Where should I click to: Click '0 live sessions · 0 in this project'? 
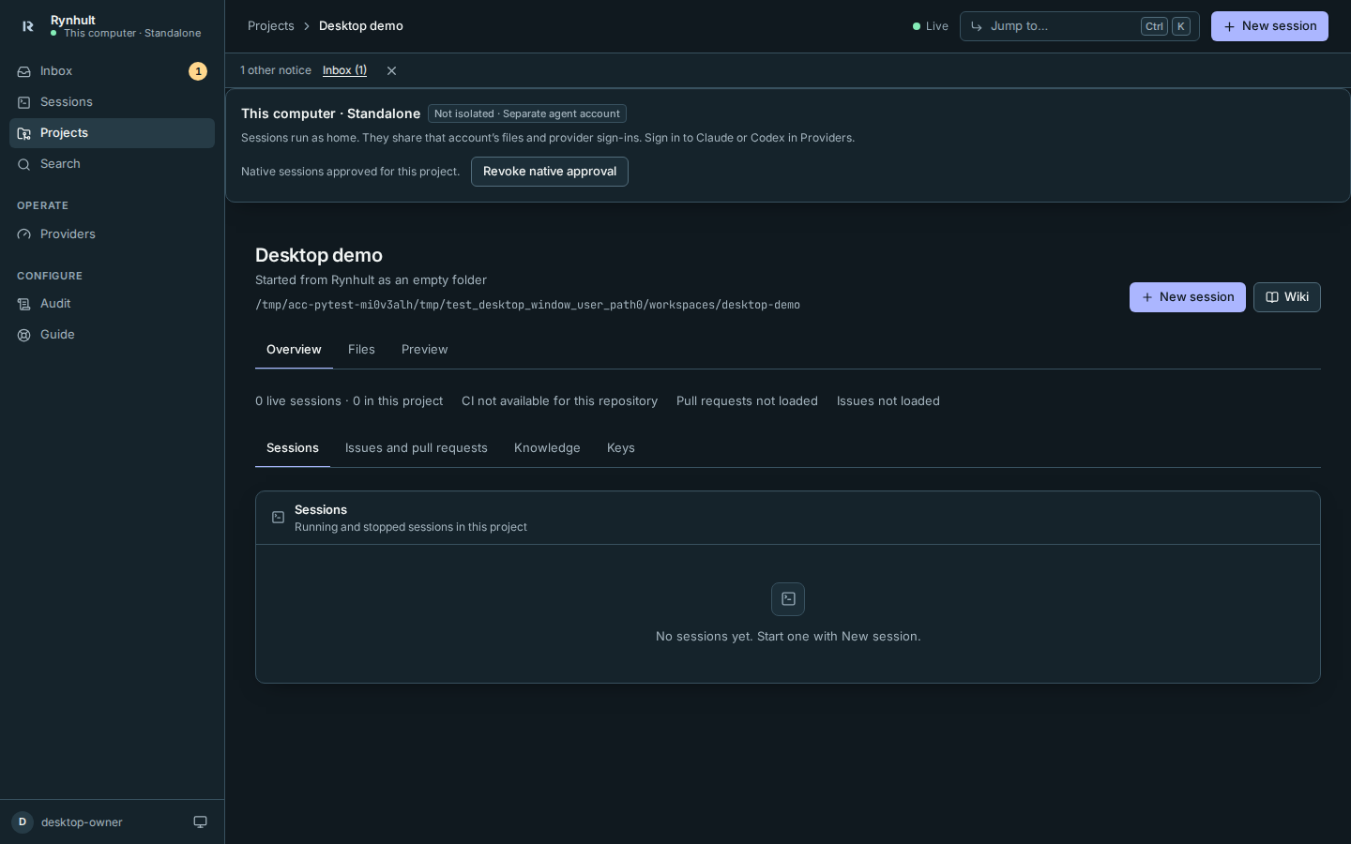349,401
